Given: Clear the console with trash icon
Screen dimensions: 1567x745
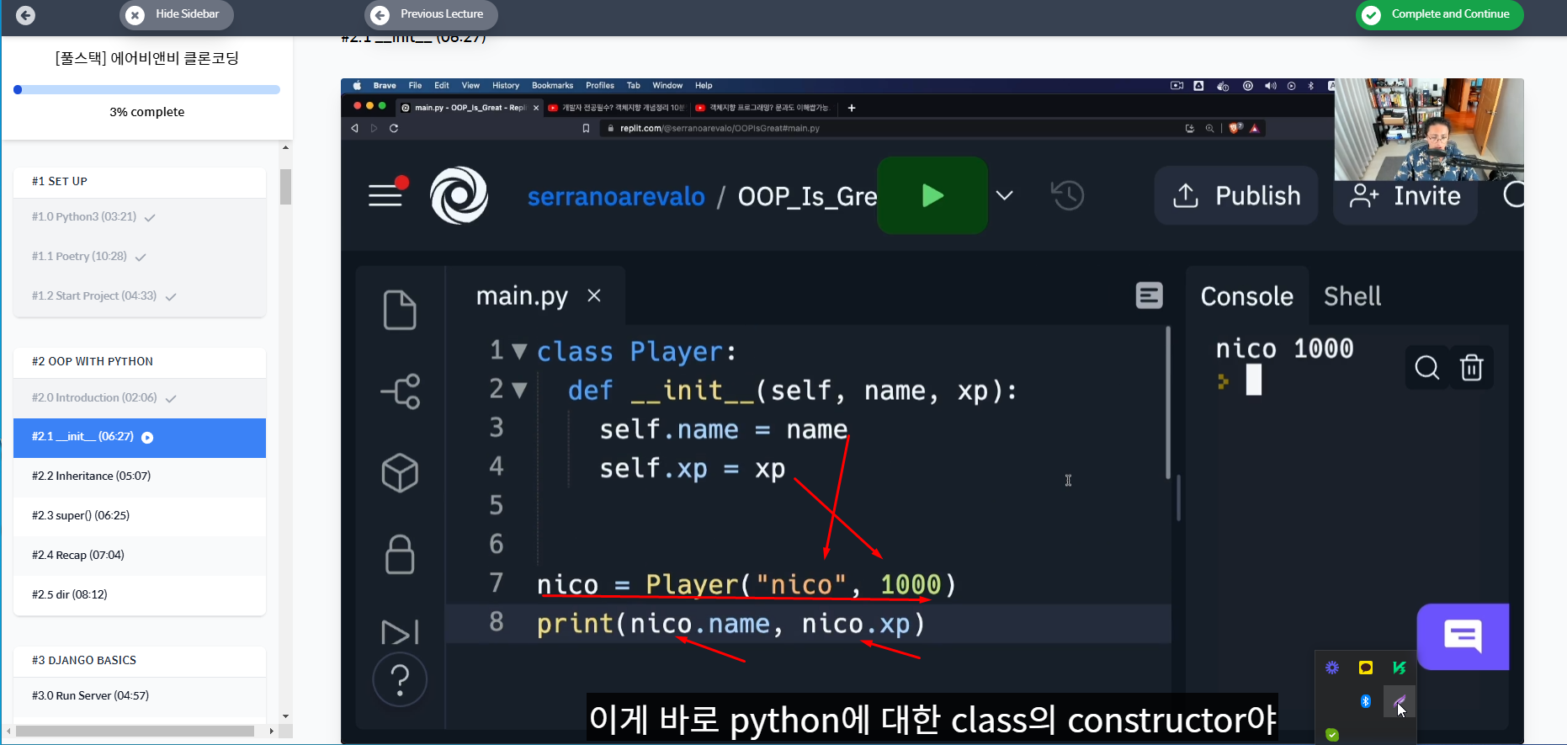Looking at the screenshot, I should (1472, 368).
